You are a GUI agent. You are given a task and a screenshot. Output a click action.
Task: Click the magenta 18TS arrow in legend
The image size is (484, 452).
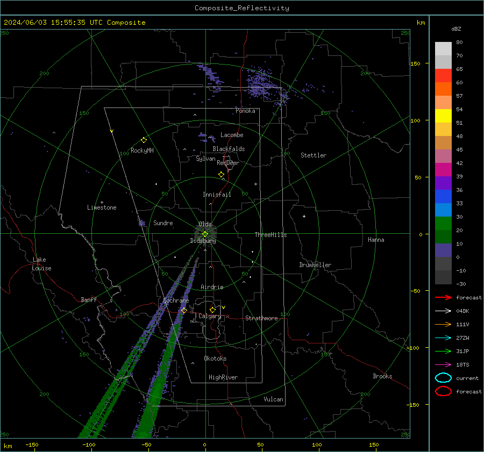click(x=443, y=364)
